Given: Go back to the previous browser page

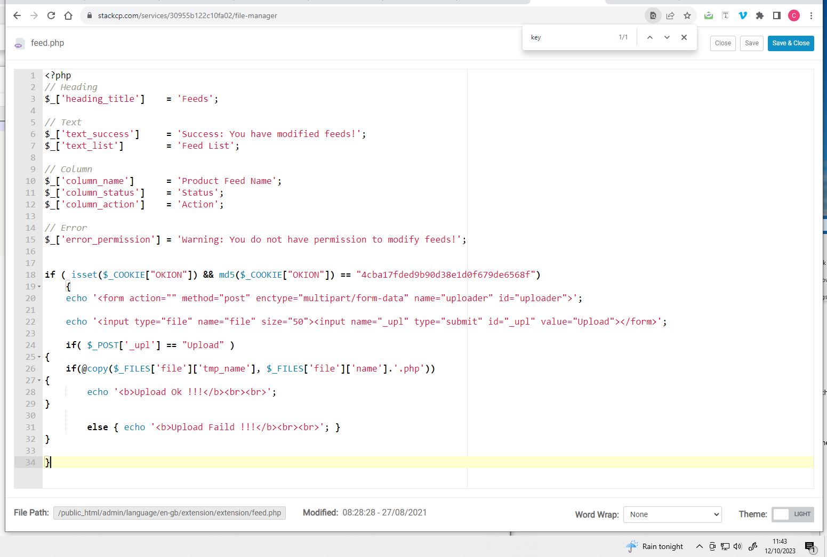Looking at the screenshot, I should (17, 15).
